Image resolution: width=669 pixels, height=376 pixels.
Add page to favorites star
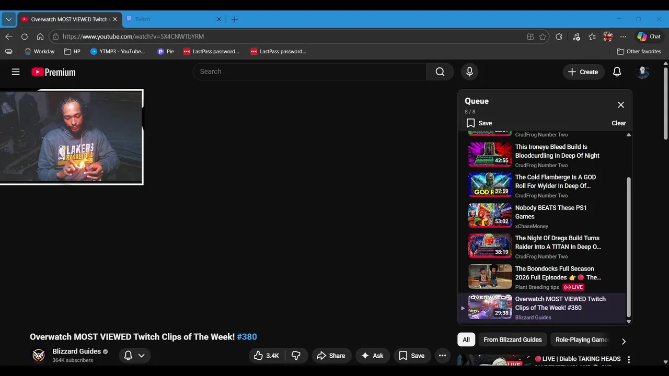click(543, 37)
